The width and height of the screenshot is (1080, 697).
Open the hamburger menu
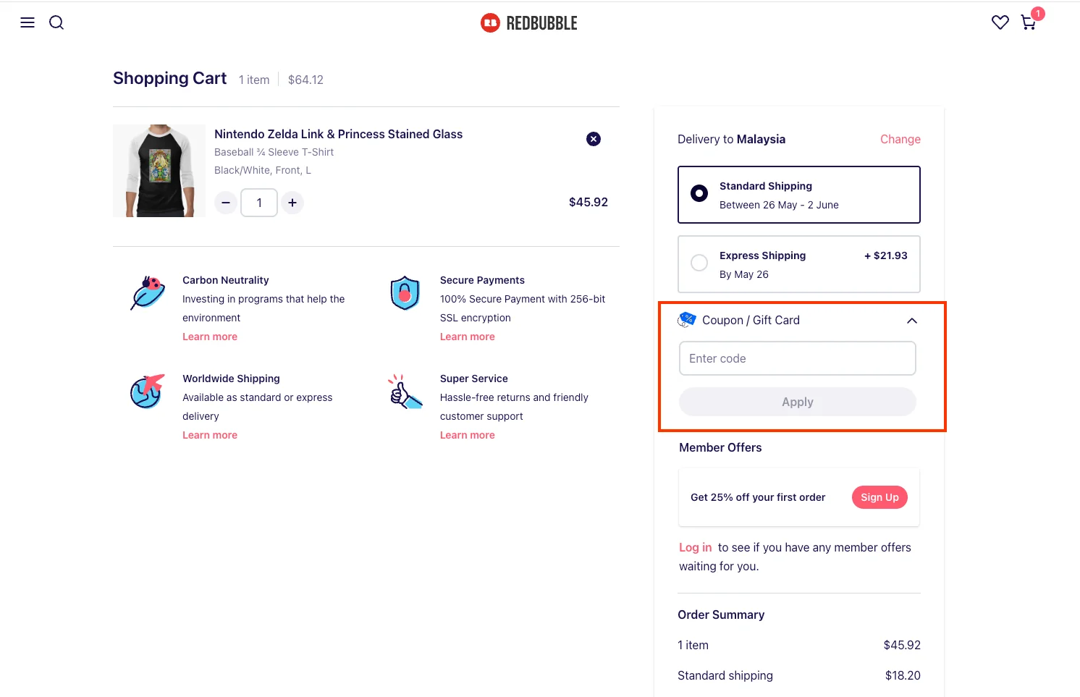(x=28, y=22)
